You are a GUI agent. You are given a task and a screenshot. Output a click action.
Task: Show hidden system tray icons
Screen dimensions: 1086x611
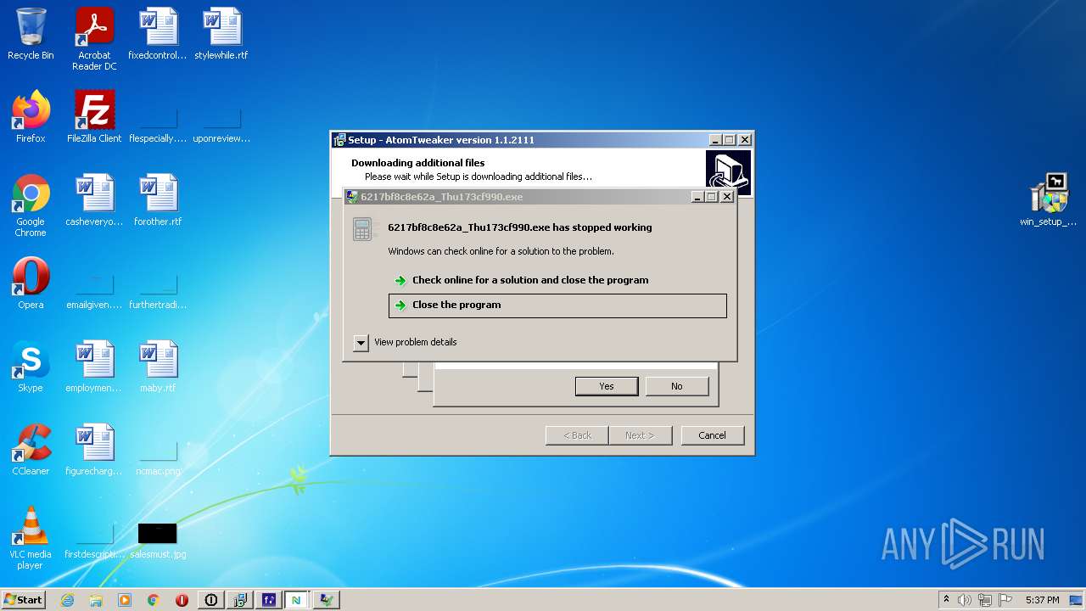coord(946,600)
